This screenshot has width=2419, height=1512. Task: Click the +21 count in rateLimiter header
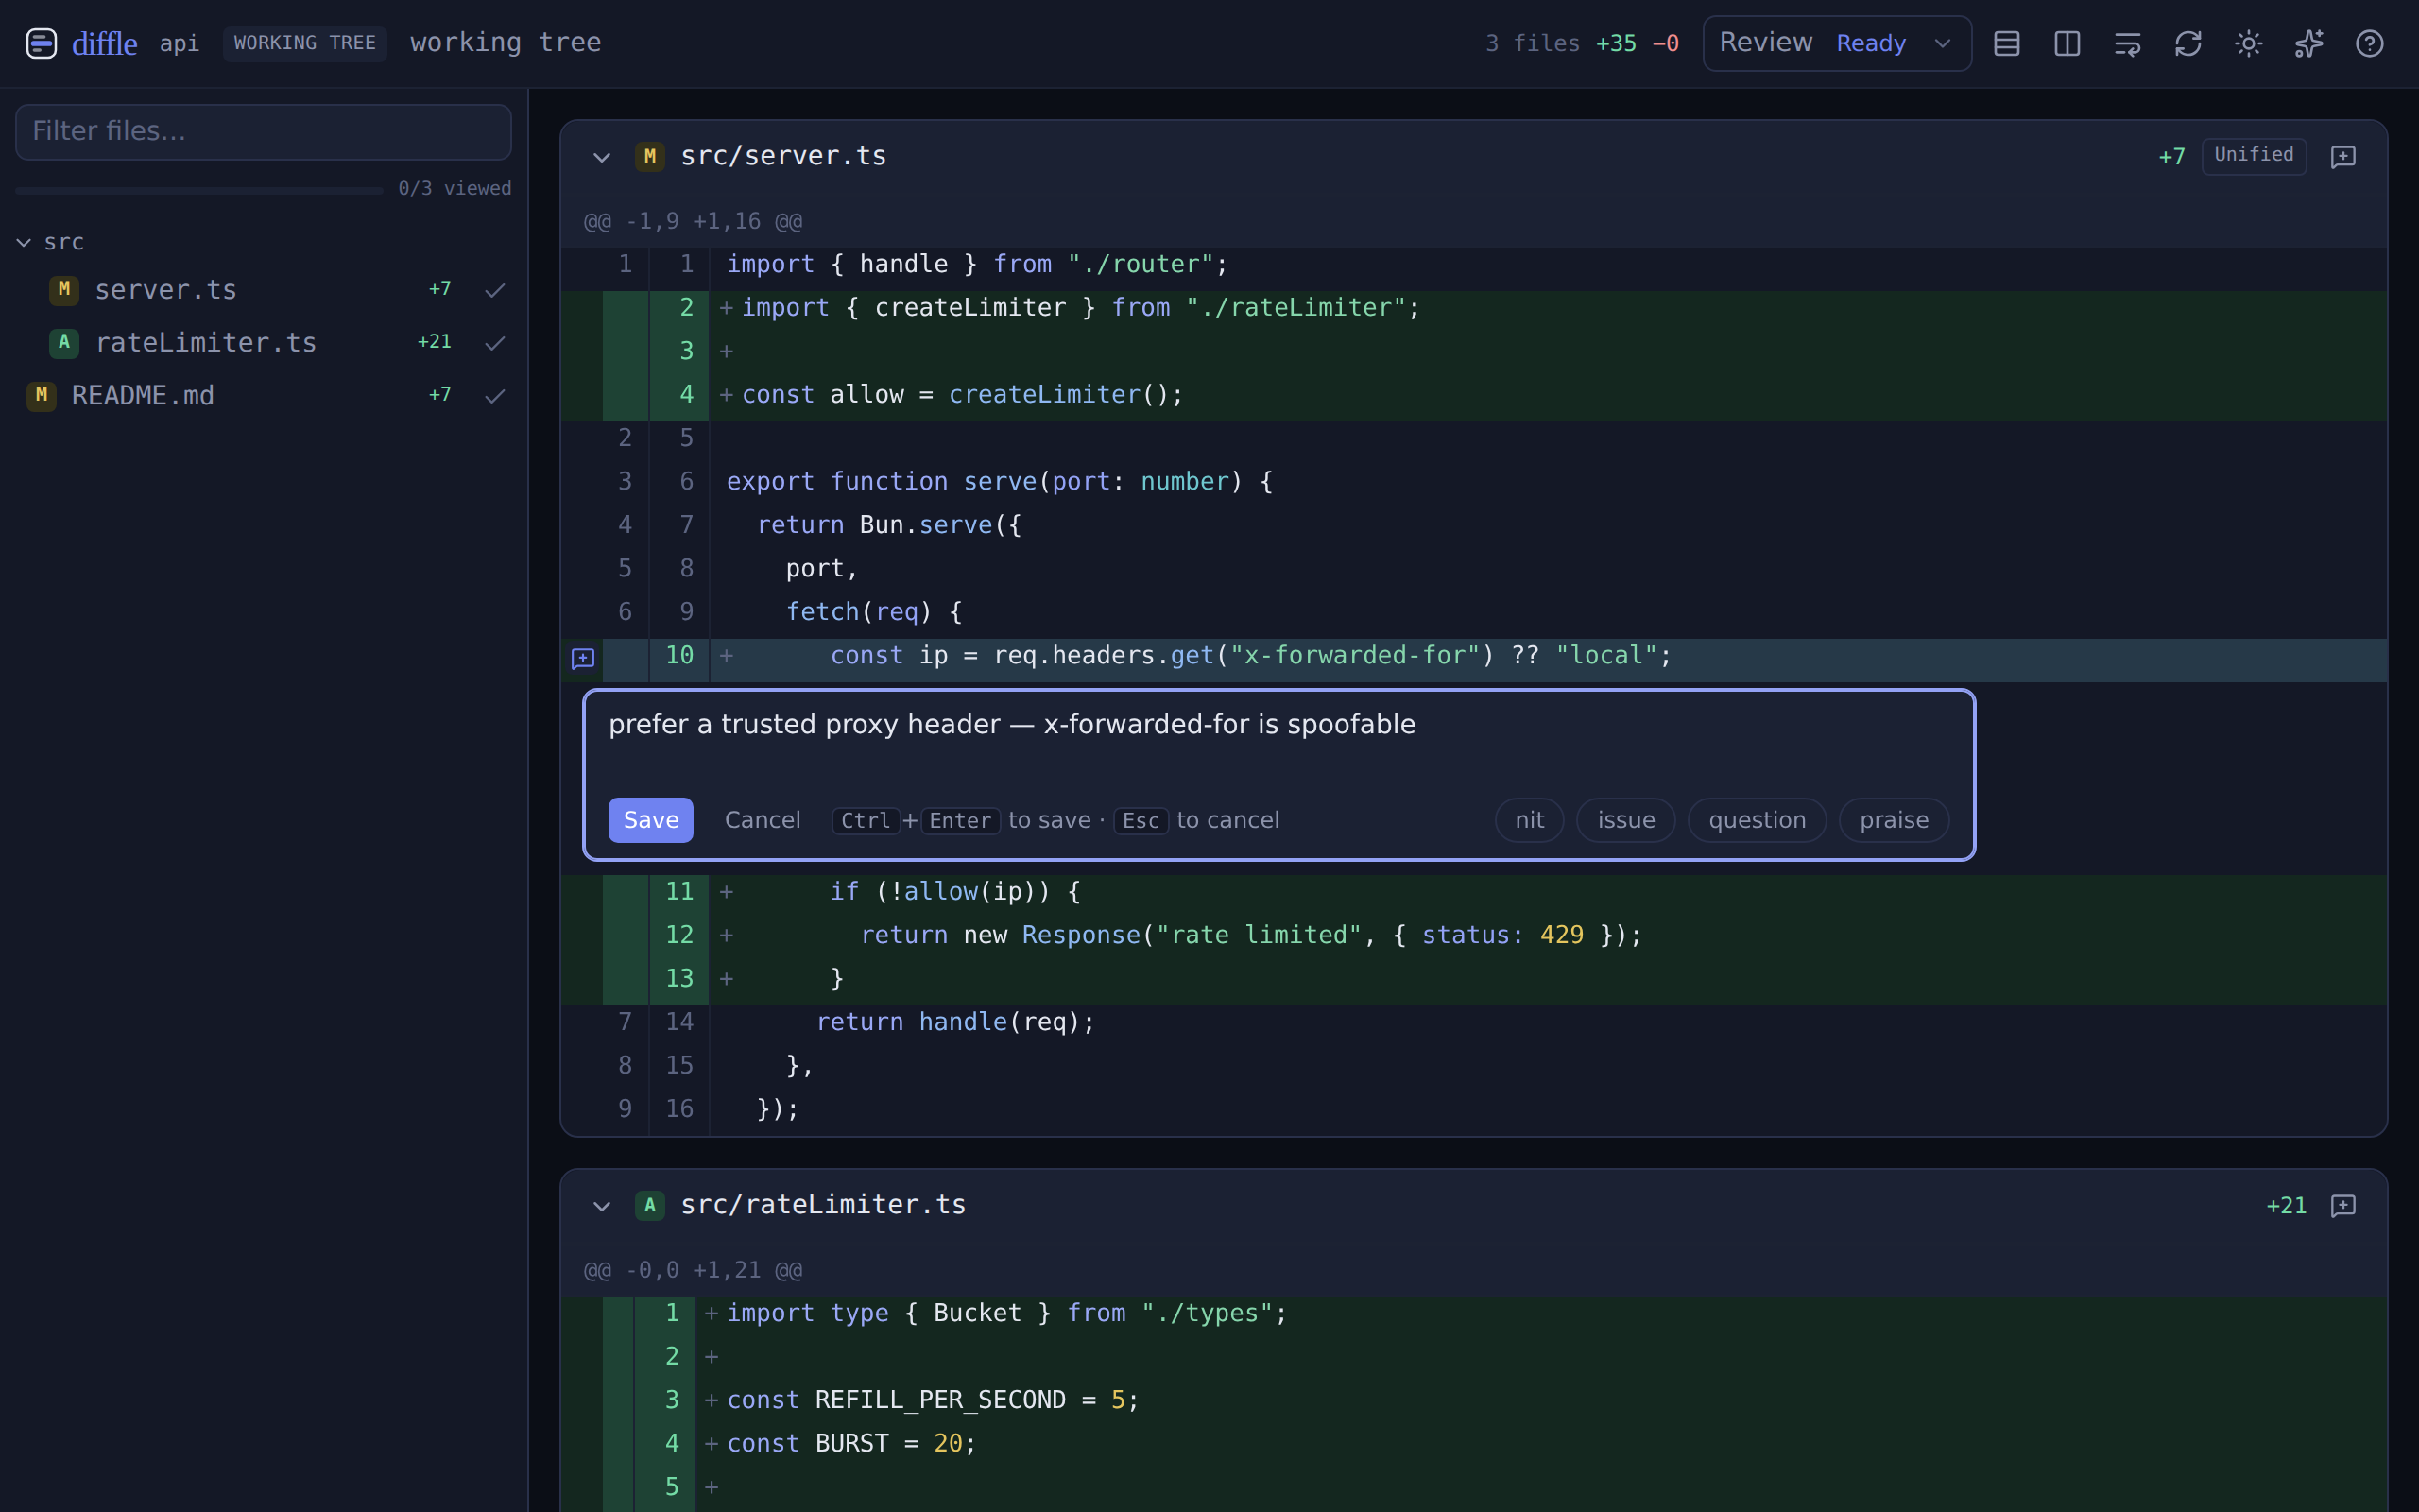[x=2285, y=1206]
